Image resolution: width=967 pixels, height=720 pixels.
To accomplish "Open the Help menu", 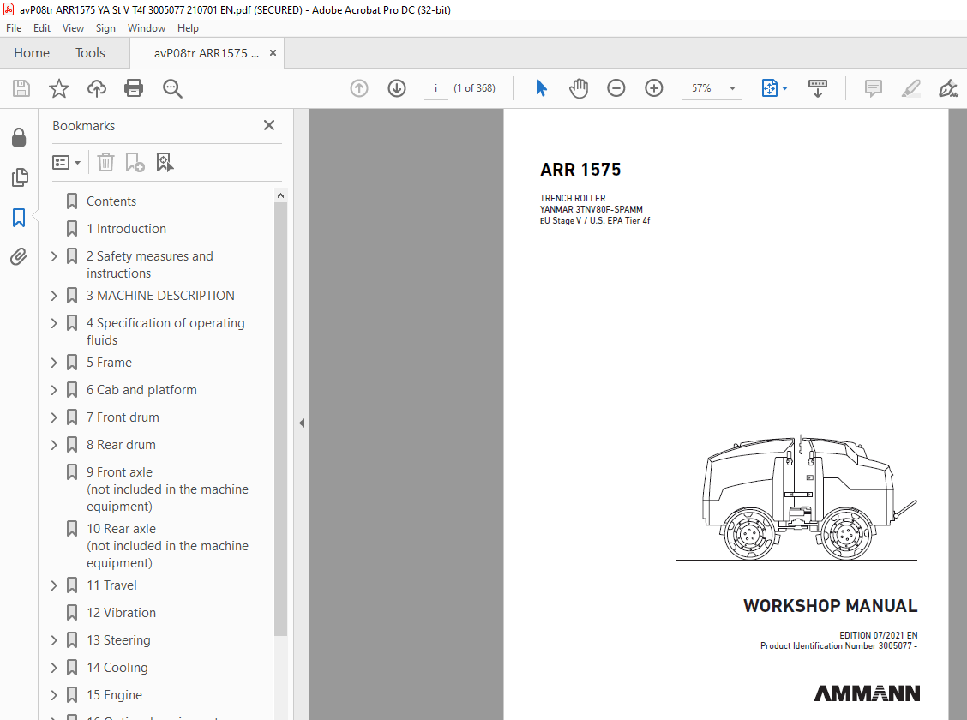I will click(x=188, y=27).
